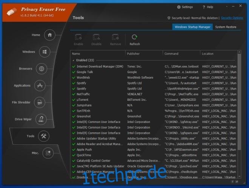Toggle the µTorrent check mark
This screenshot has height=188, width=249.
(x=74, y=100)
